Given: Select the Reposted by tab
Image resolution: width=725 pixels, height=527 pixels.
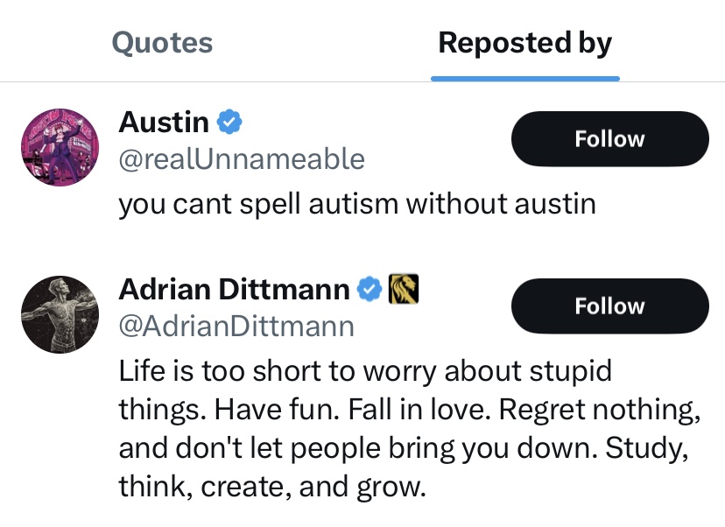Looking at the screenshot, I should tap(524, 43).
